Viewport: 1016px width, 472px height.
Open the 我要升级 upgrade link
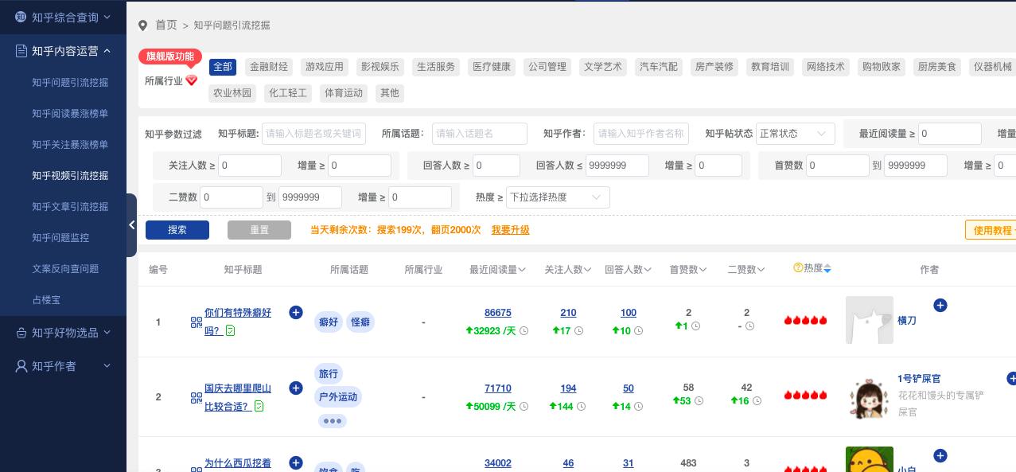tap(510, 230)
